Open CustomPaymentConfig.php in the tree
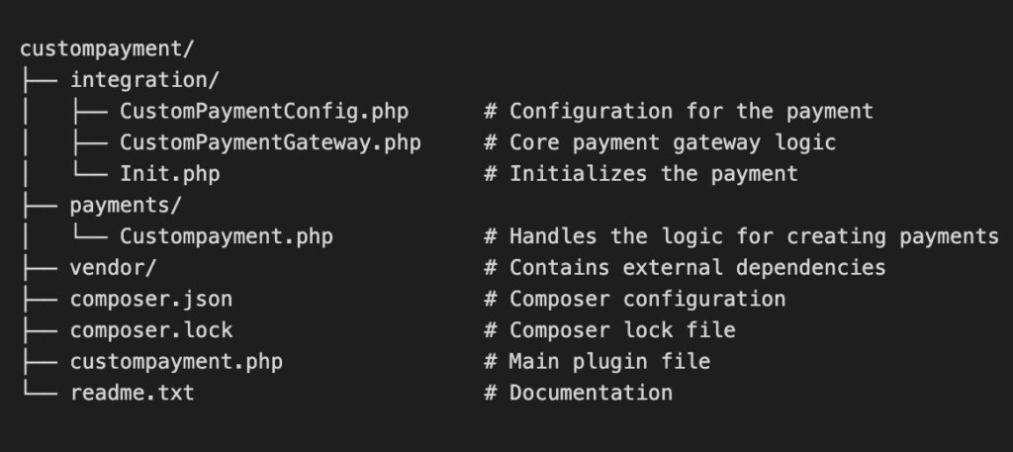Viewport: 1013px width, 452px height. coord(263,111)
